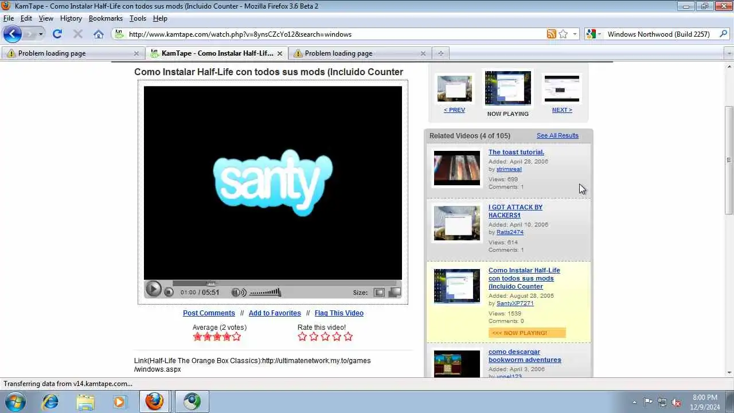This screenshot has height=413, width=734.
Task: Click the < PREV video link
Action: [x=454, y=110]
